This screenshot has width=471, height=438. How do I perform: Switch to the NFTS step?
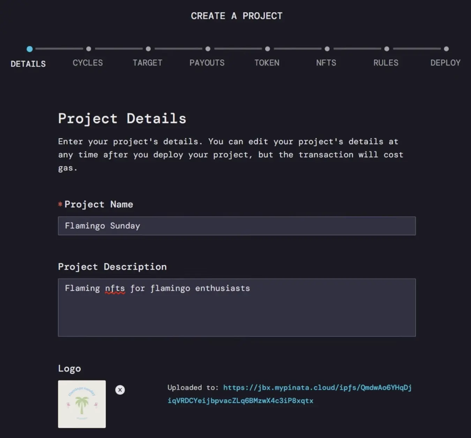pyautogui.click(x=326, y=63)
